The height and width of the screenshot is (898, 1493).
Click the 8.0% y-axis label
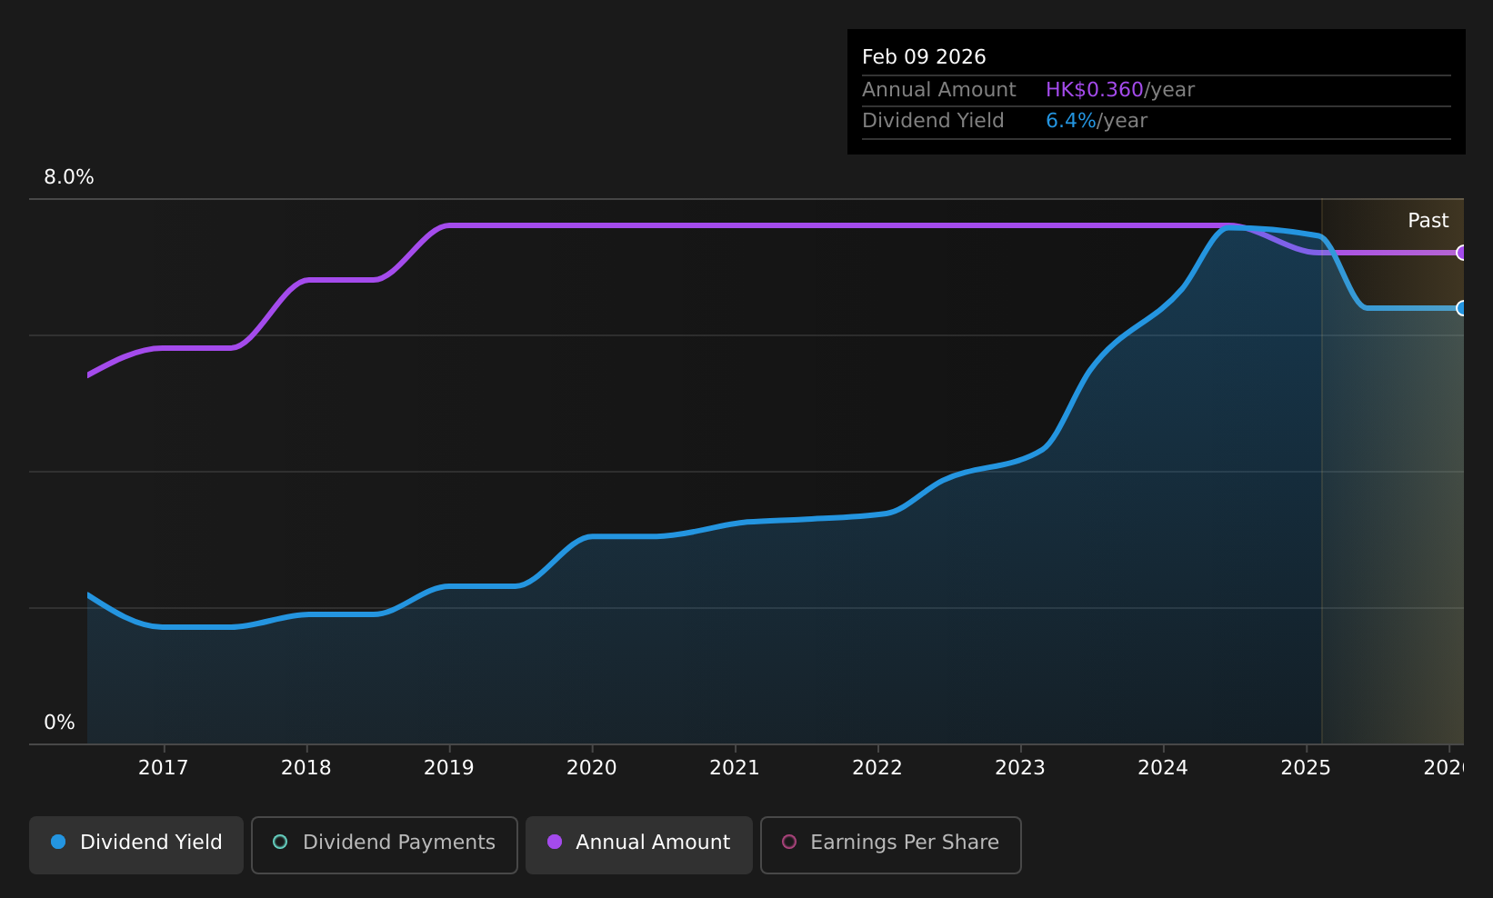click(69, 177)
